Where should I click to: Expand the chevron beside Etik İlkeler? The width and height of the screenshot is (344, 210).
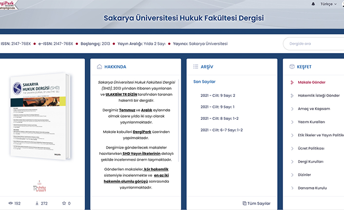click(292, 135)
